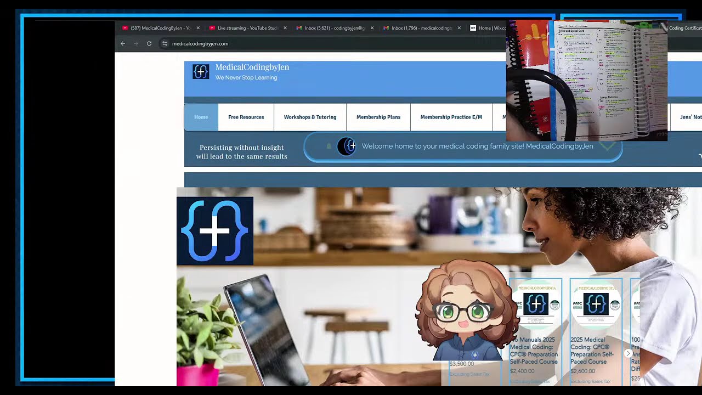Click the $2,400.00 course price
Image resolution: width=702 pixels, height=395 pixels.
(x=522, y=371)
